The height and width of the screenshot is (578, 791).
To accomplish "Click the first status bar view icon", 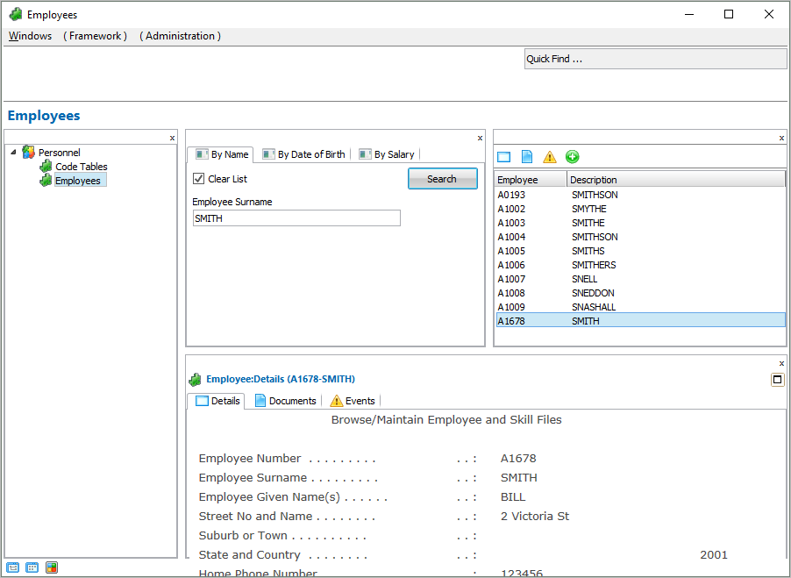I will [13, 567].
